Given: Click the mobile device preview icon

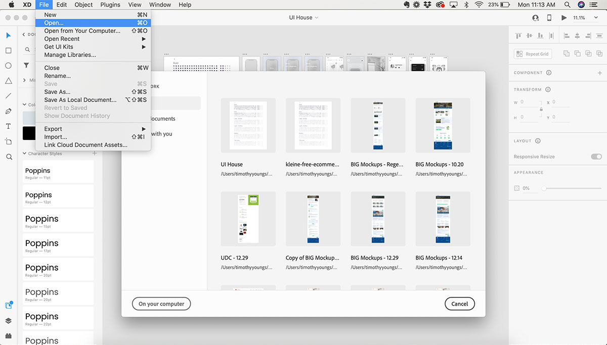Looking at the screenshot, I should (x=549, y=18).
